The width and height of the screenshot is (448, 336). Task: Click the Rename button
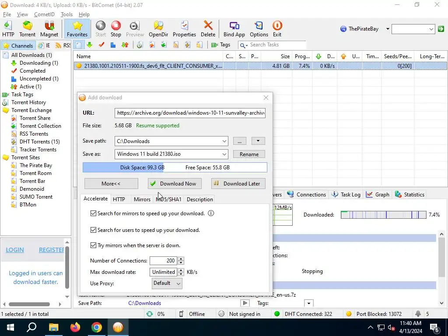click(x=249, y=154)
